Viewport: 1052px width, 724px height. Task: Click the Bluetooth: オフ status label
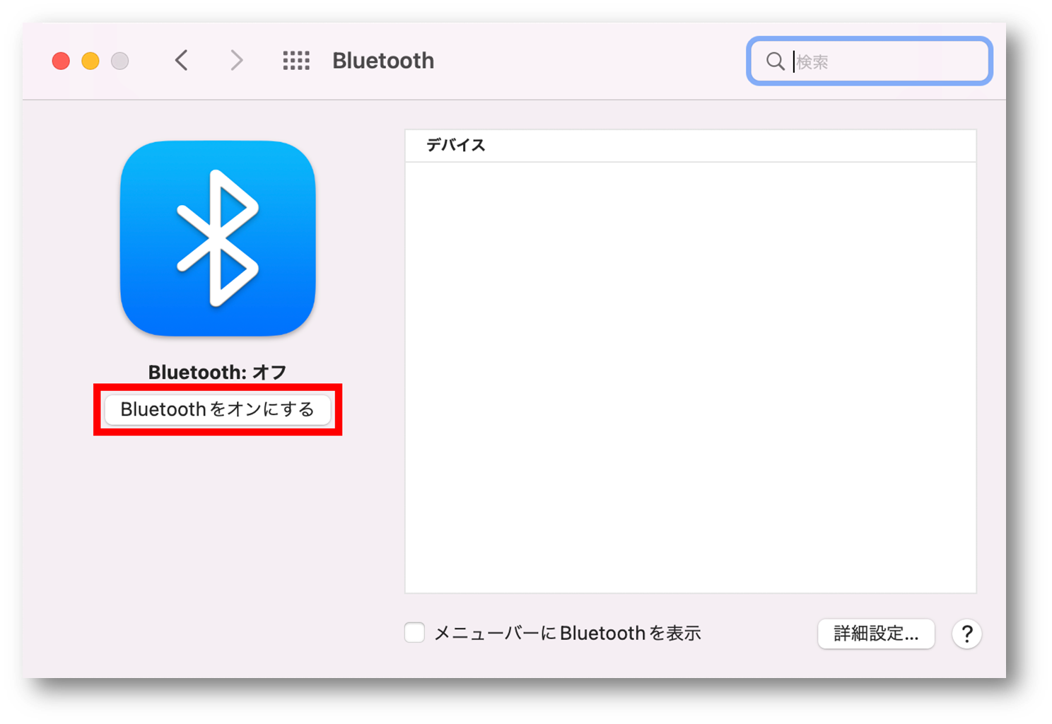pos(218,372)
